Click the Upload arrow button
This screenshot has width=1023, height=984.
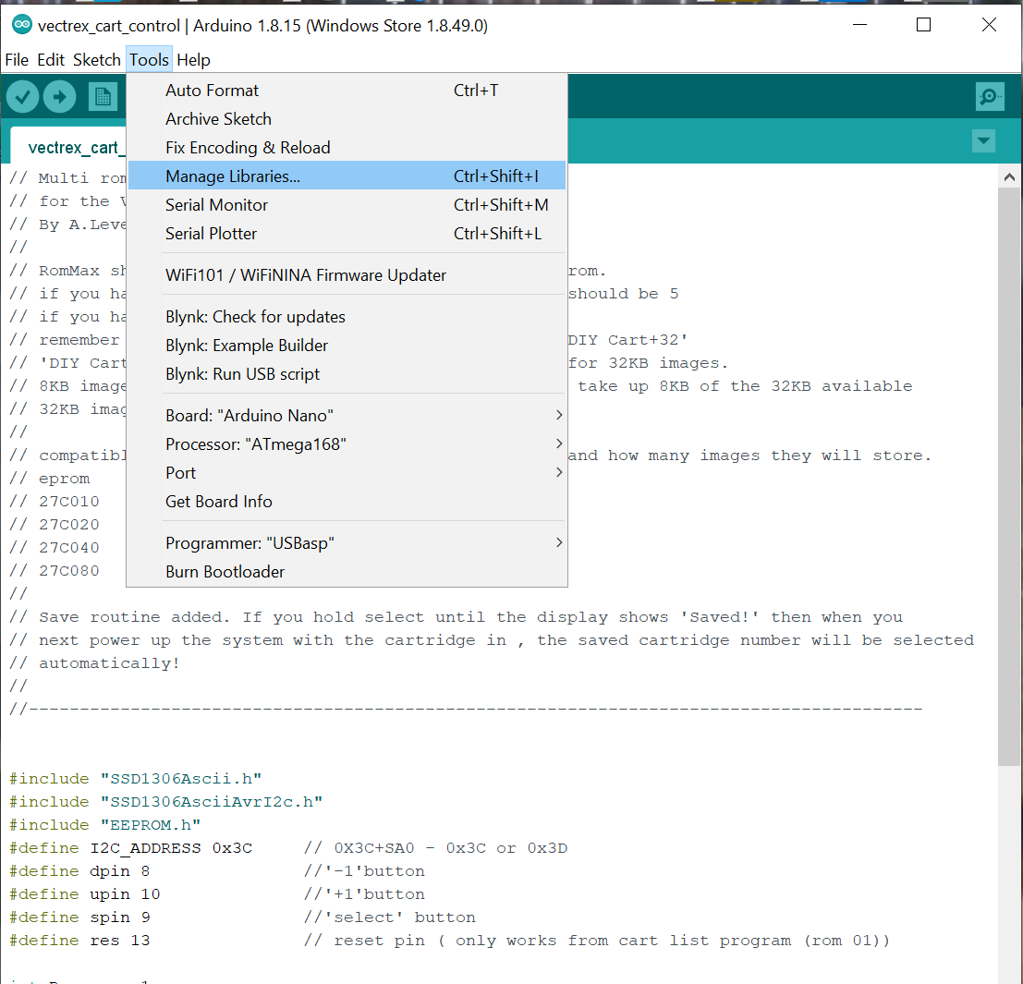[x=59, y=97]
